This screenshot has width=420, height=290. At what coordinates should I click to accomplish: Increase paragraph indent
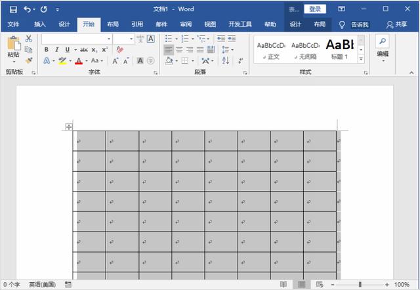232,39
